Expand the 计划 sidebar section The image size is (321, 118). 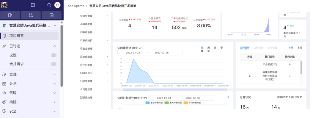54,84
